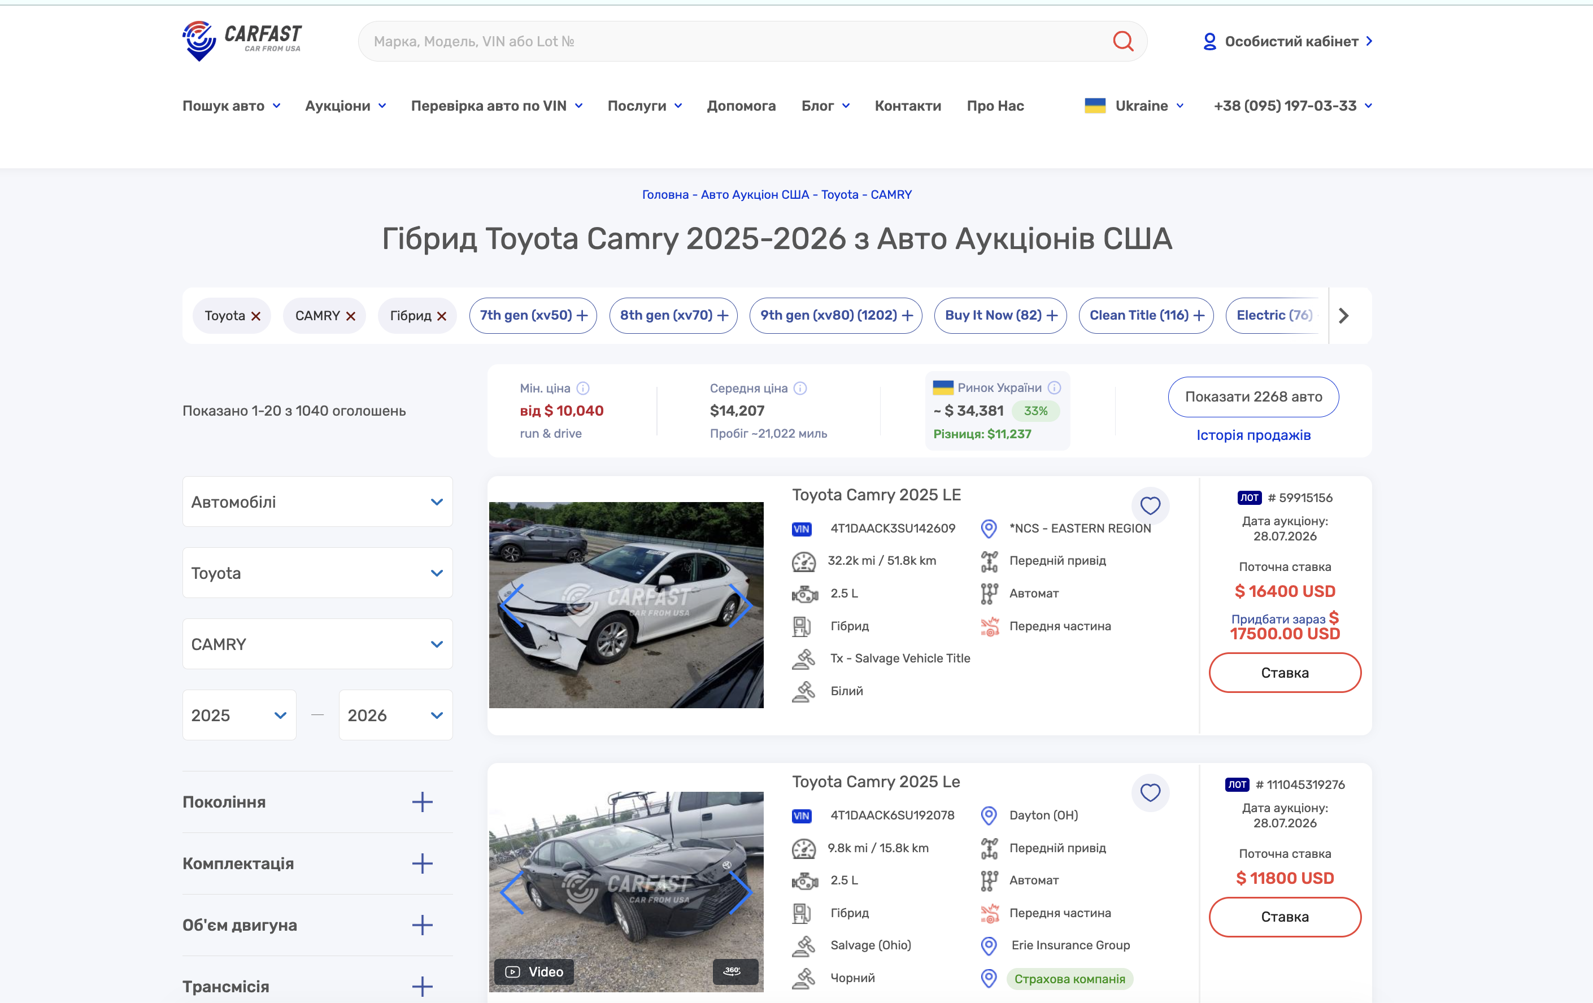Click the Головна breadcrumb link
Image resolution: width=1593 pixels, height=1003 pixels.
pyautogui.click(x=665, y=194)
